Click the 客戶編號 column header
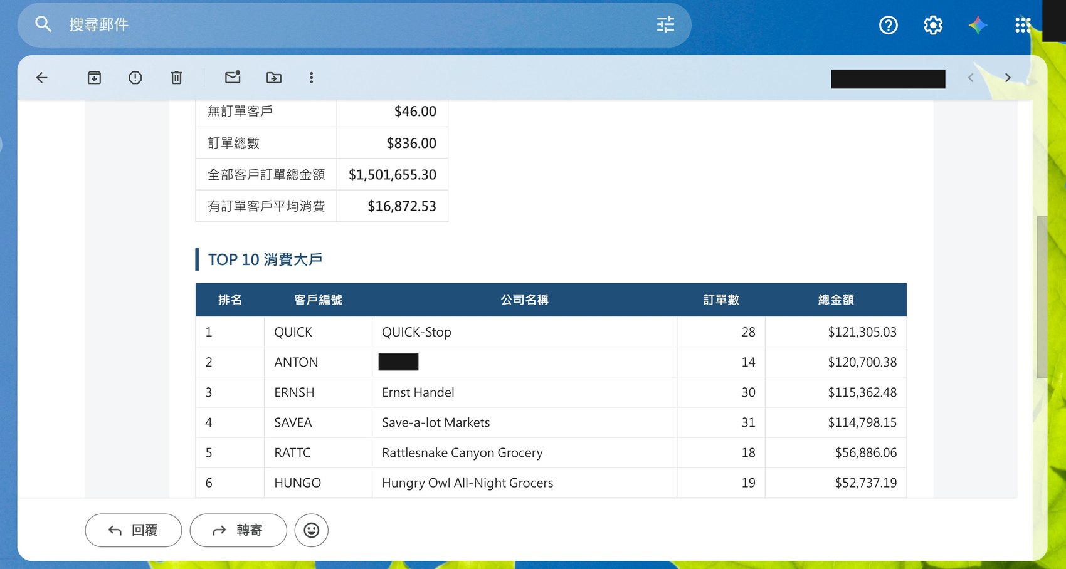Screen dimensions: 1066x569 click(318, 300)
